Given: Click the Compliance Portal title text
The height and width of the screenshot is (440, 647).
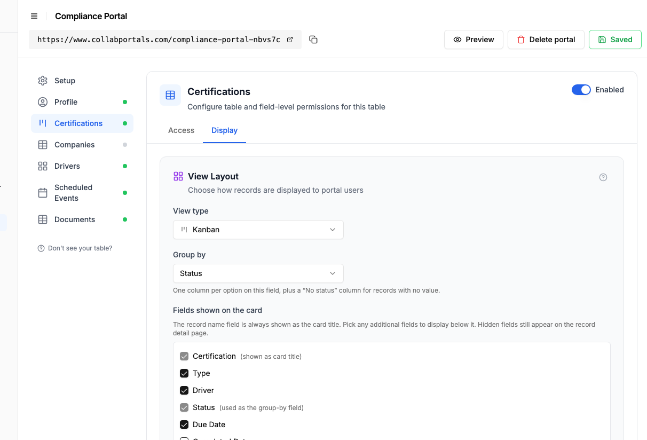Looking at the screenshot, I should [x=91, y=16].
